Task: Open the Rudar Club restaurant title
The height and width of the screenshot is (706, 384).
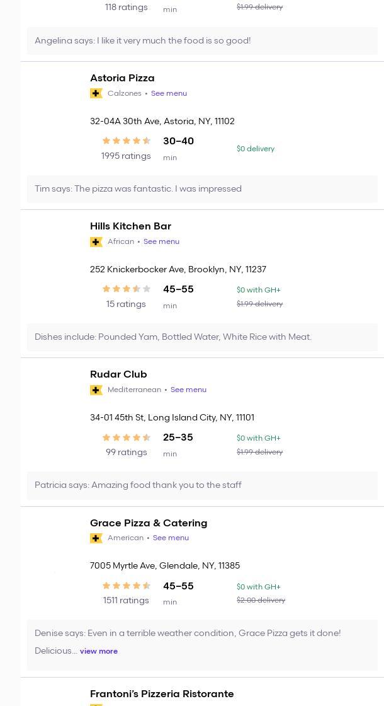Action: pos(118,374)
